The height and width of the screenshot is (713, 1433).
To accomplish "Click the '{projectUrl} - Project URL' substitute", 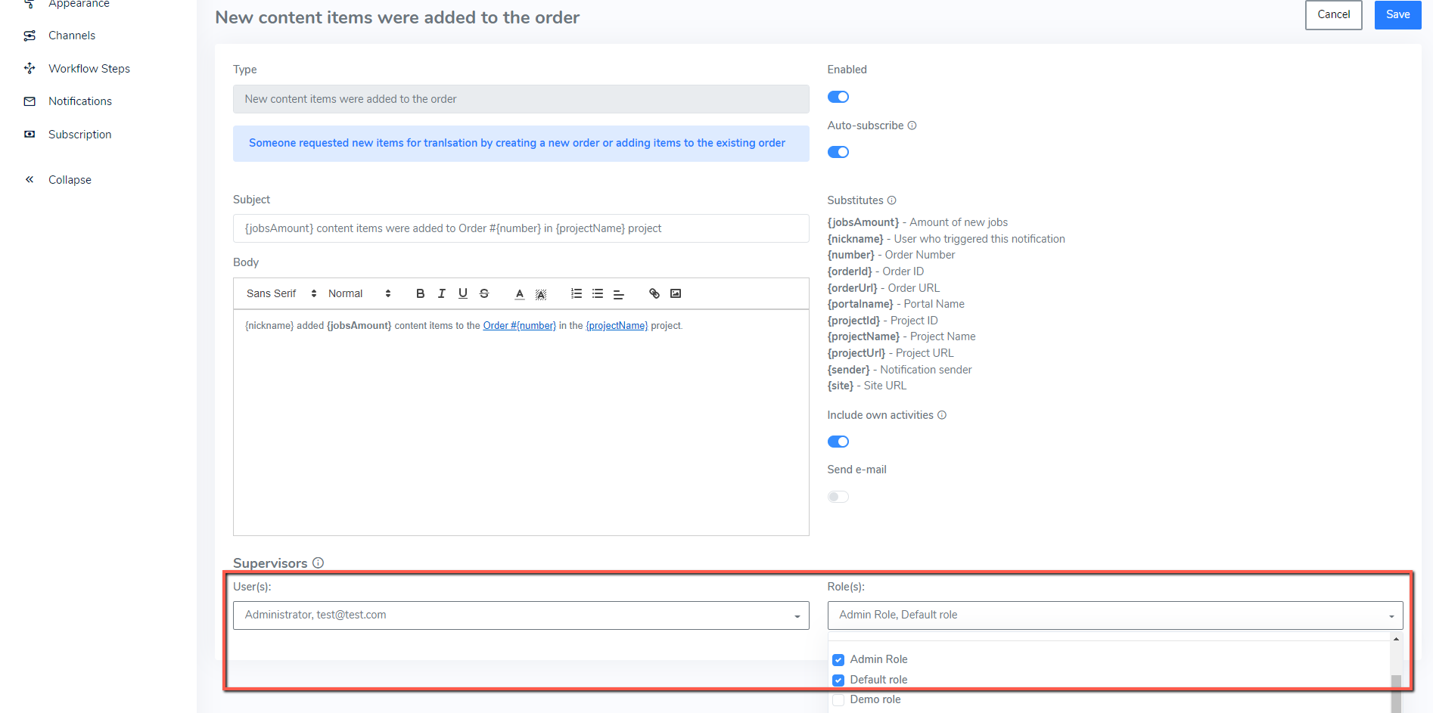I will (x=891, y=353).
